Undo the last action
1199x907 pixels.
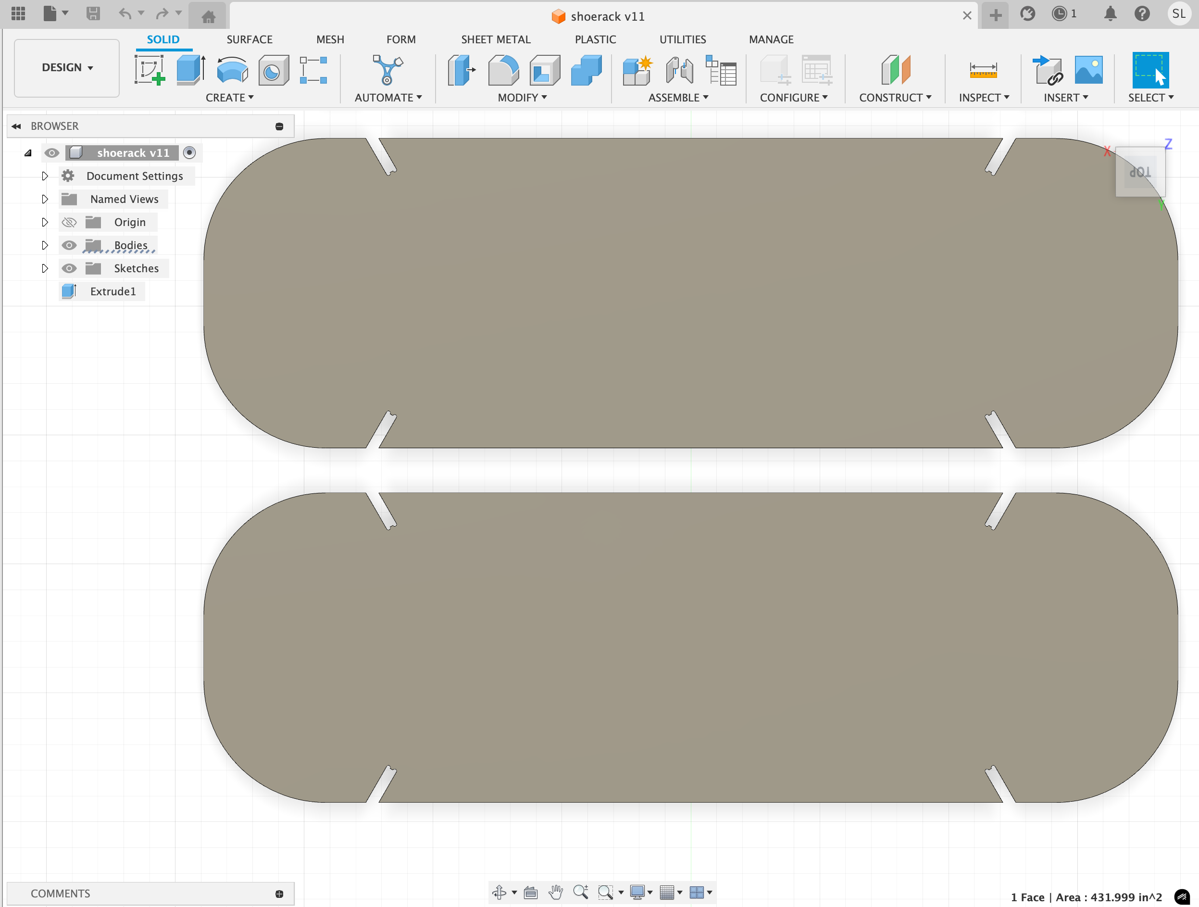pyautogui.click(x=125, y=13)
